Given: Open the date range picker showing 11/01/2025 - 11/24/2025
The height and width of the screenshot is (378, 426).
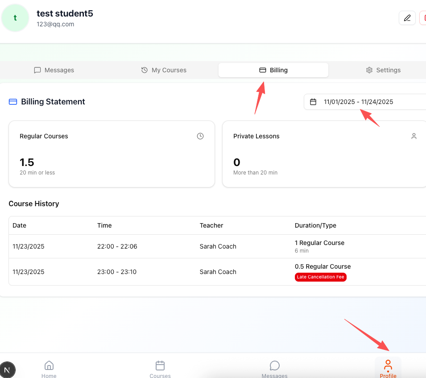Looking at the screenshot, I should pos(358,102).
